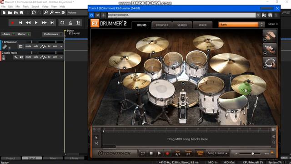Hit the highlighted ride cymbal
The height and width of the screenshot is (164, 291).
(248, 85)
